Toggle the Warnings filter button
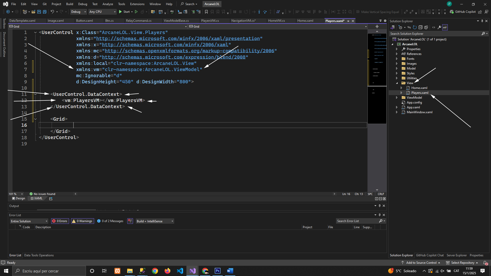The width and height of the screenshot is (491, 276). [82, 221]
